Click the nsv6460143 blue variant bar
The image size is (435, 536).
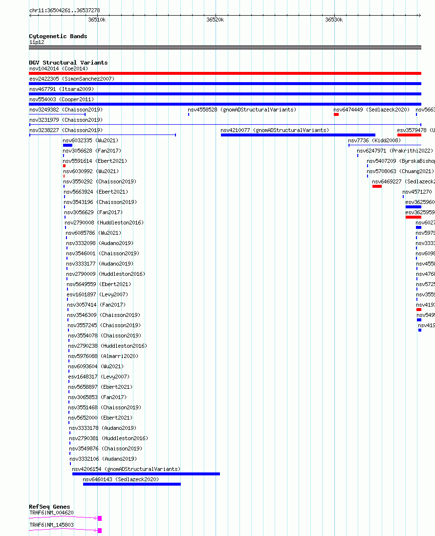click(x=132, y=484)
